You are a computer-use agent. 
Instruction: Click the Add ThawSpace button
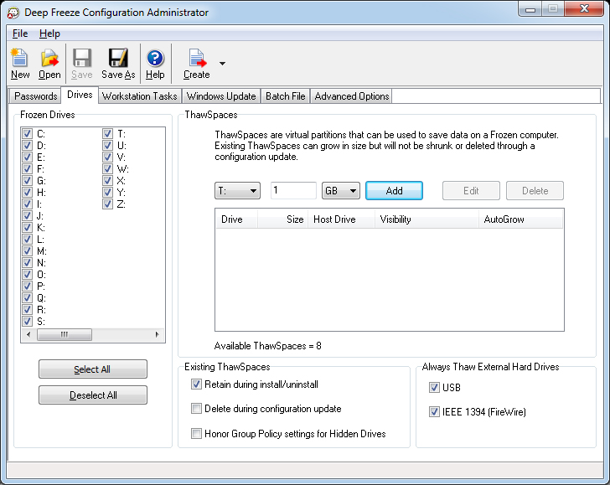[394, 191]
